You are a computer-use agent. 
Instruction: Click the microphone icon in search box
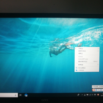point(15,95)
